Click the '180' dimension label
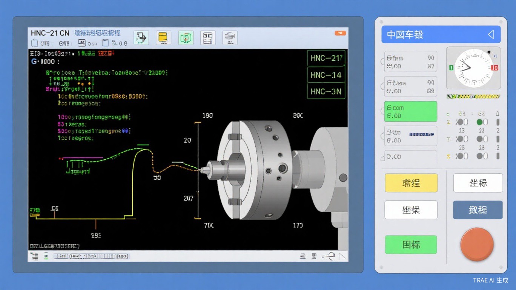Viewport: 516px width, 290px height. 207,116
